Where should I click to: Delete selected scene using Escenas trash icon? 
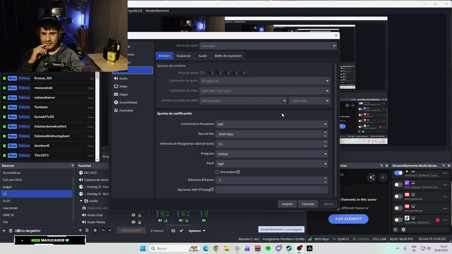tap(11, 230)
